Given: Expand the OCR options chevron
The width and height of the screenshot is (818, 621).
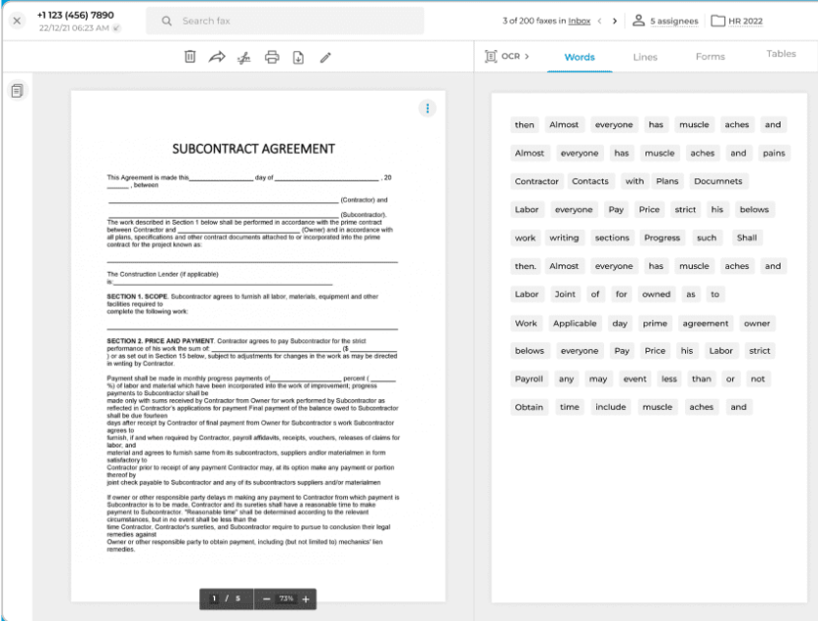Looking at the screenshot, I should point(526,56).
